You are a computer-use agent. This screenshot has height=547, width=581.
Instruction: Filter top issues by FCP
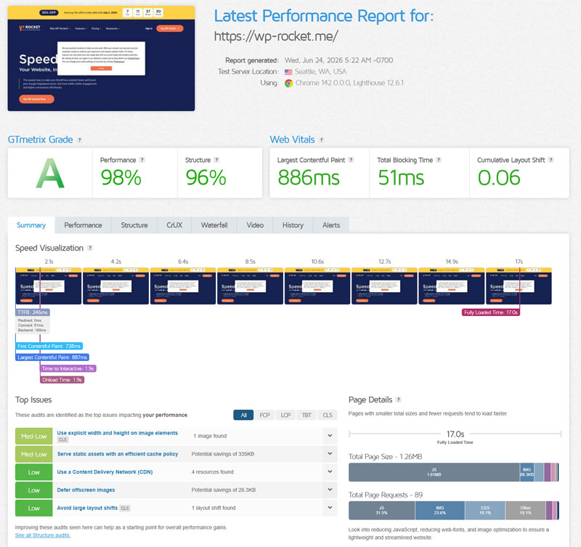tap(264, 415)
